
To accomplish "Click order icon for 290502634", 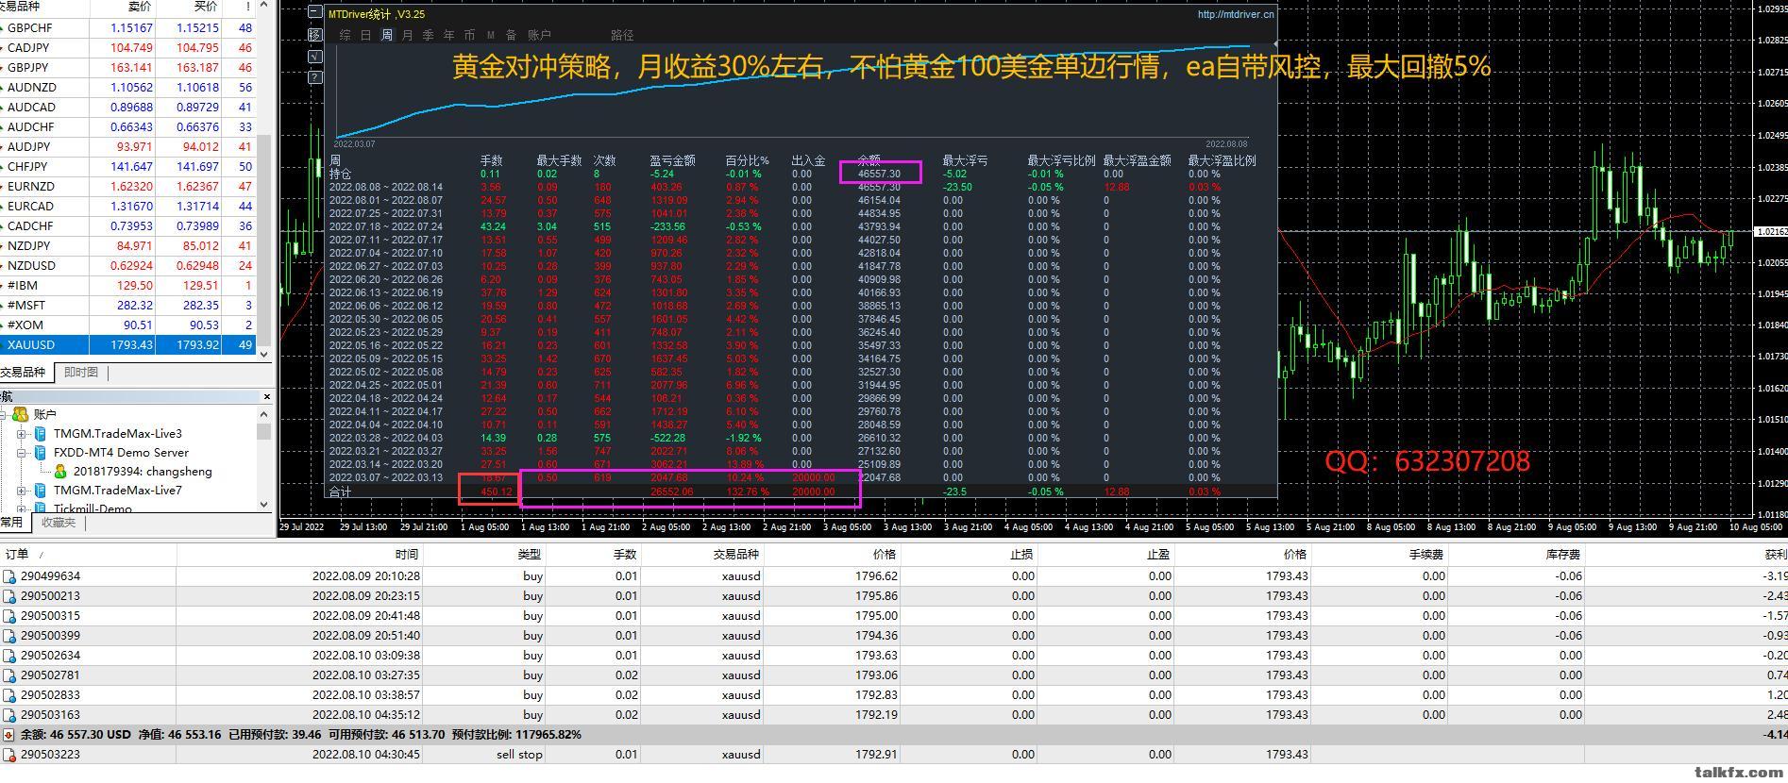I will click(9, 656).
